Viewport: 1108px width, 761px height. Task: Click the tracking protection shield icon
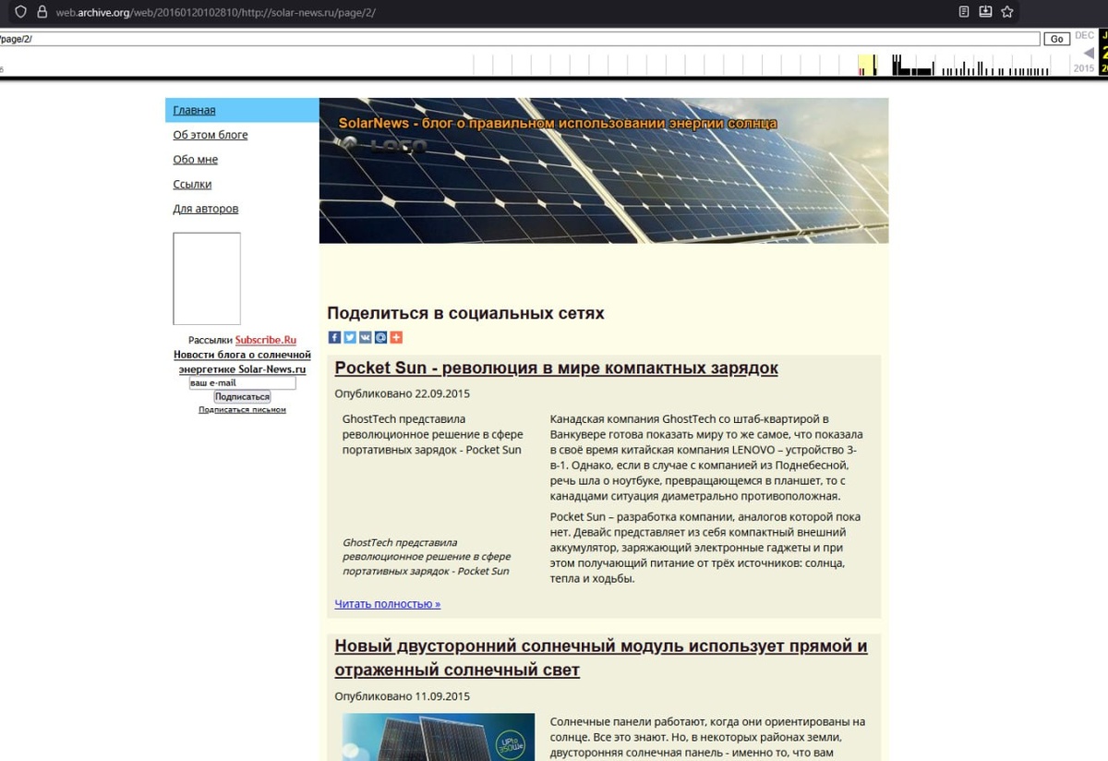pyautogui.click(x=20, y=12)
